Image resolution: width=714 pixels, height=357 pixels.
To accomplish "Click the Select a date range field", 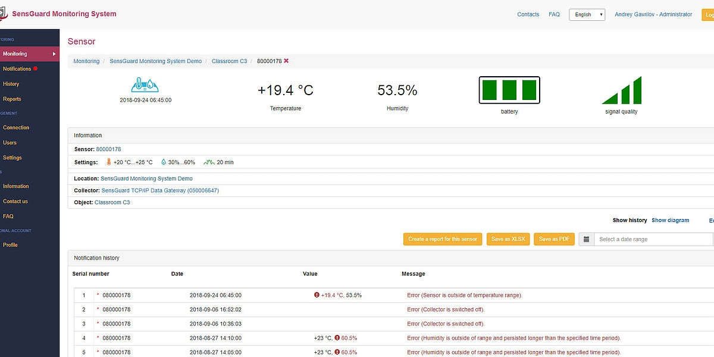I will click(x=653, y=239).
